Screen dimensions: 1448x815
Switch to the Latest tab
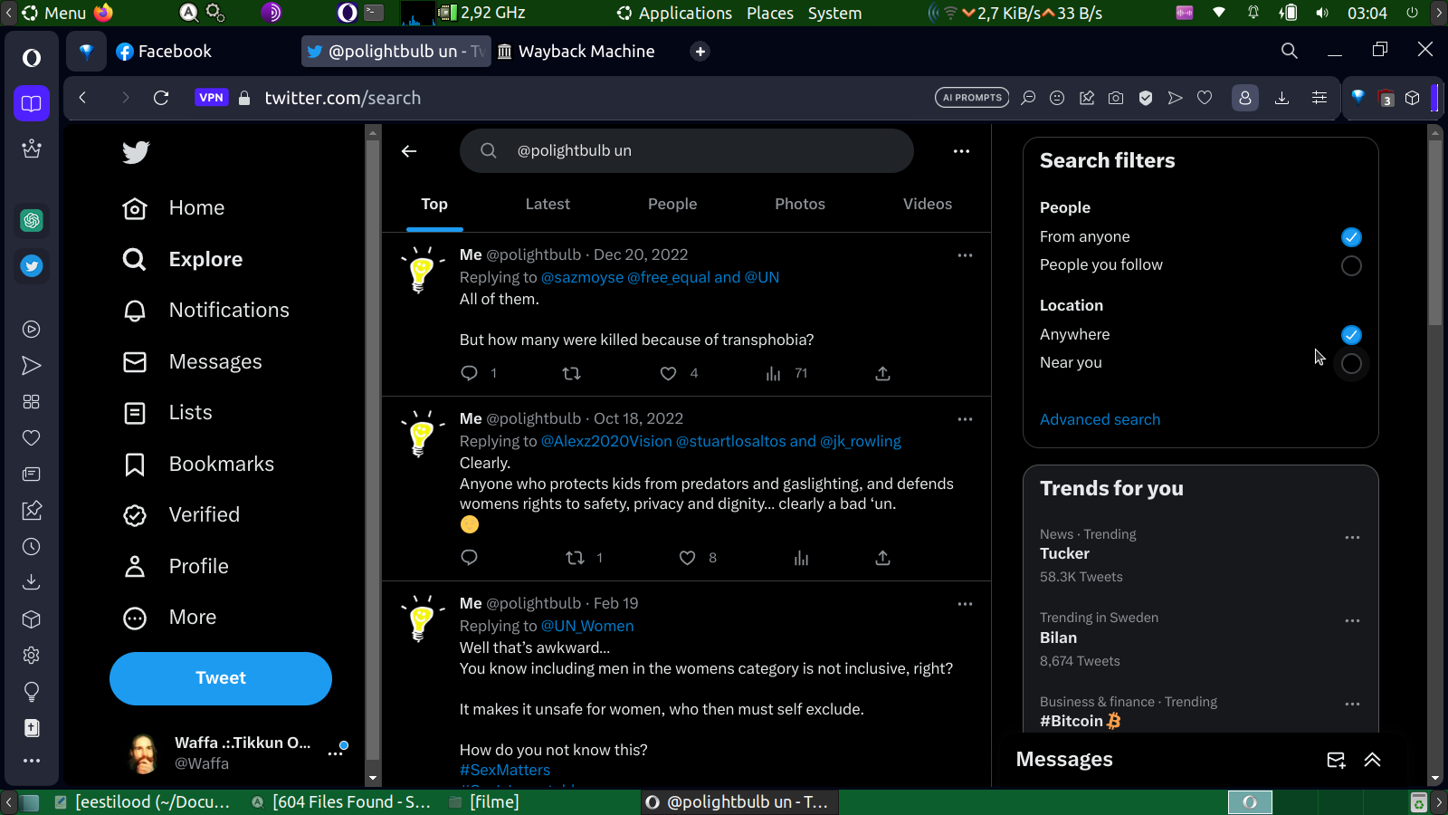click(x=548, y=205)
